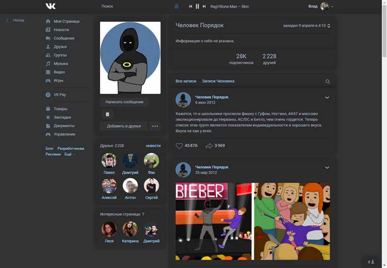Switch to the Записи Человека tab
This screenshot has height=268, width=387.
click(218, 81)
